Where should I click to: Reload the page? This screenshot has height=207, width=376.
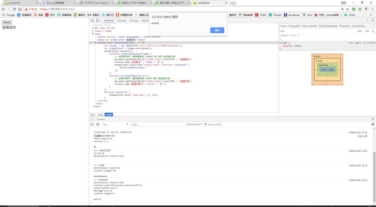[x=14, y=9]
